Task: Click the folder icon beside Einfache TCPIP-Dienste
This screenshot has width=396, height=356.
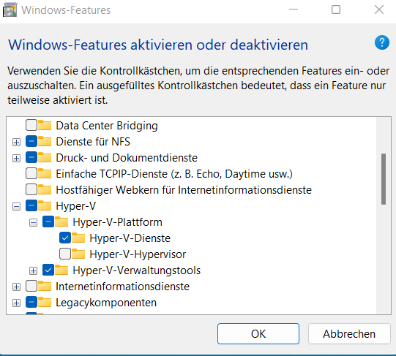Action: point(45,173)
